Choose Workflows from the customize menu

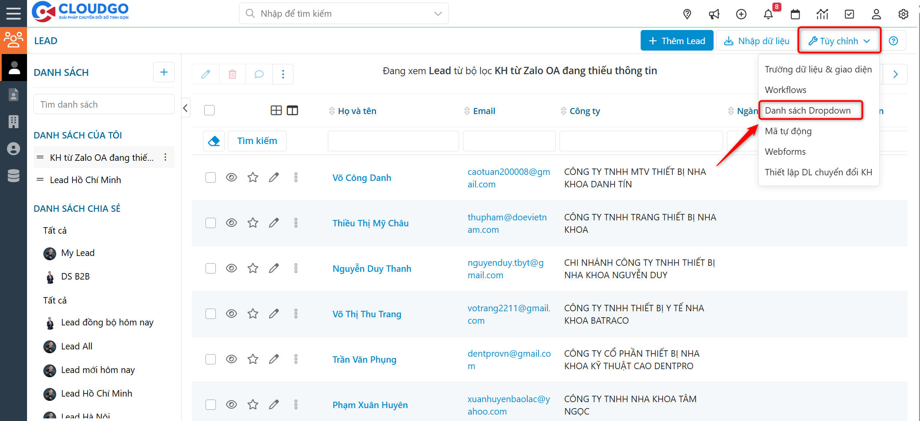coord(785,90)
